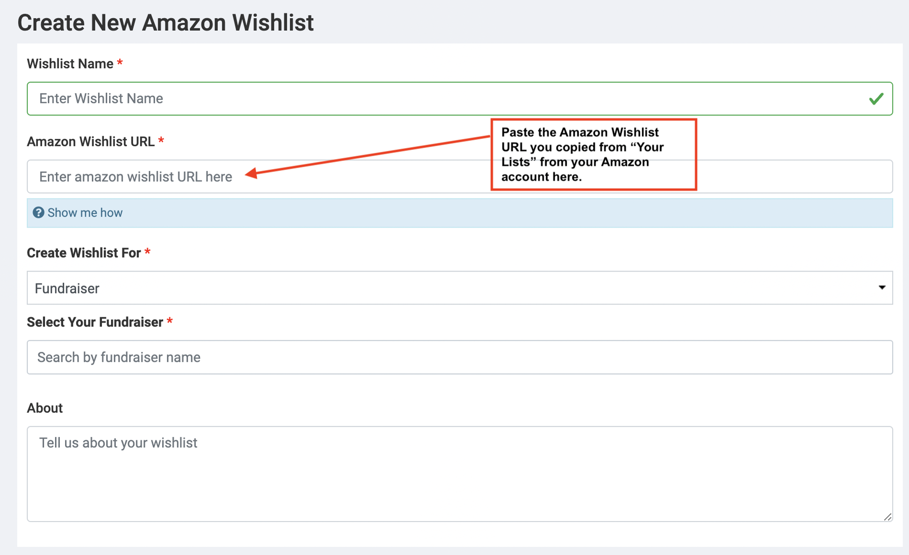Click the About label text

[x=45, y=408]
